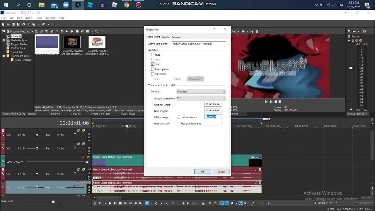Switch to the General tab in Properties
The image size is (375, 211).
[x=176, y=37]
